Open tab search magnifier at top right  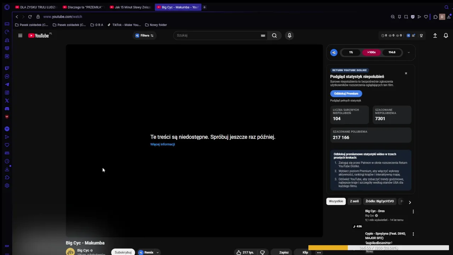click(446, 7)
